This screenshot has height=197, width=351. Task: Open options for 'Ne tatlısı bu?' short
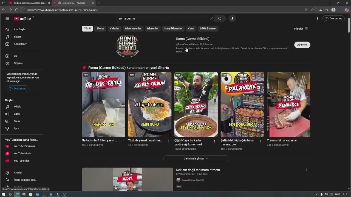(x=122, y=142)
